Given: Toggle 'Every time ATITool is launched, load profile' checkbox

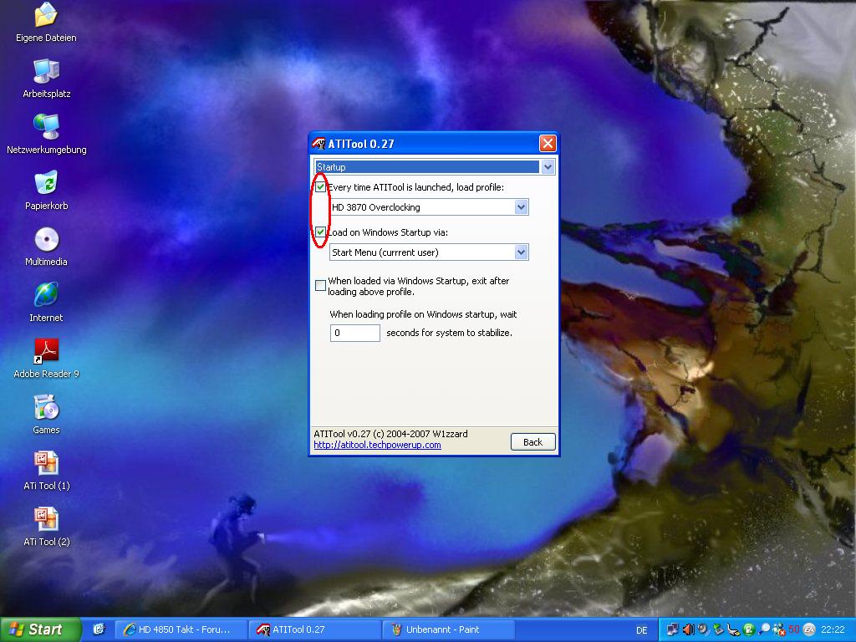Looking at the screenshot, I should pos(320,187).
